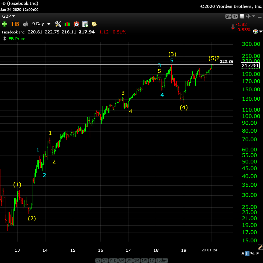Switch scale to percent mode
Image resolution: width=263 pixels, height=263 pixels.
[252, 254]
